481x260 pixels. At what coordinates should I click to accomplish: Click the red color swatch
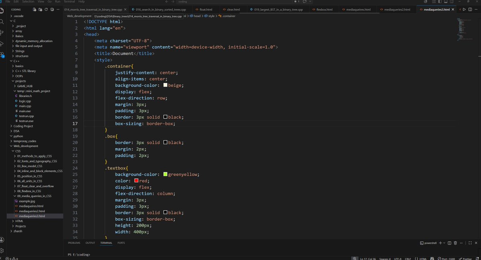(136, 181)
